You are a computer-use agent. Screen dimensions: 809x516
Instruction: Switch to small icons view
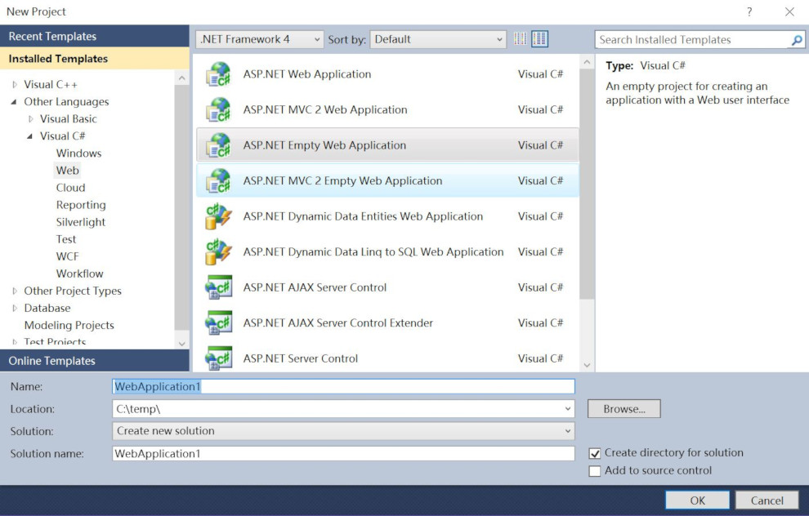(x=521, y=38)
